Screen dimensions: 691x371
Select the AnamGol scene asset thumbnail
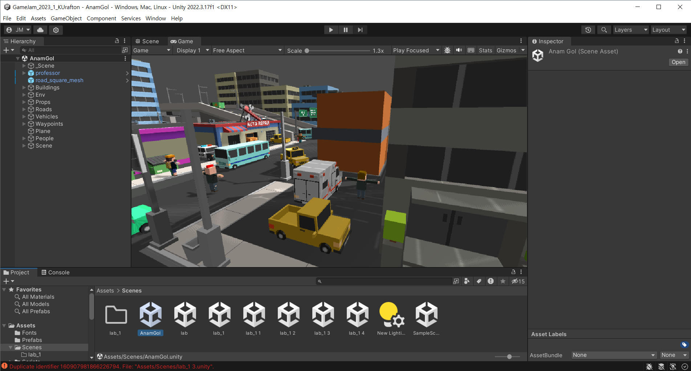pyautogui.click(x=150, y=314)
